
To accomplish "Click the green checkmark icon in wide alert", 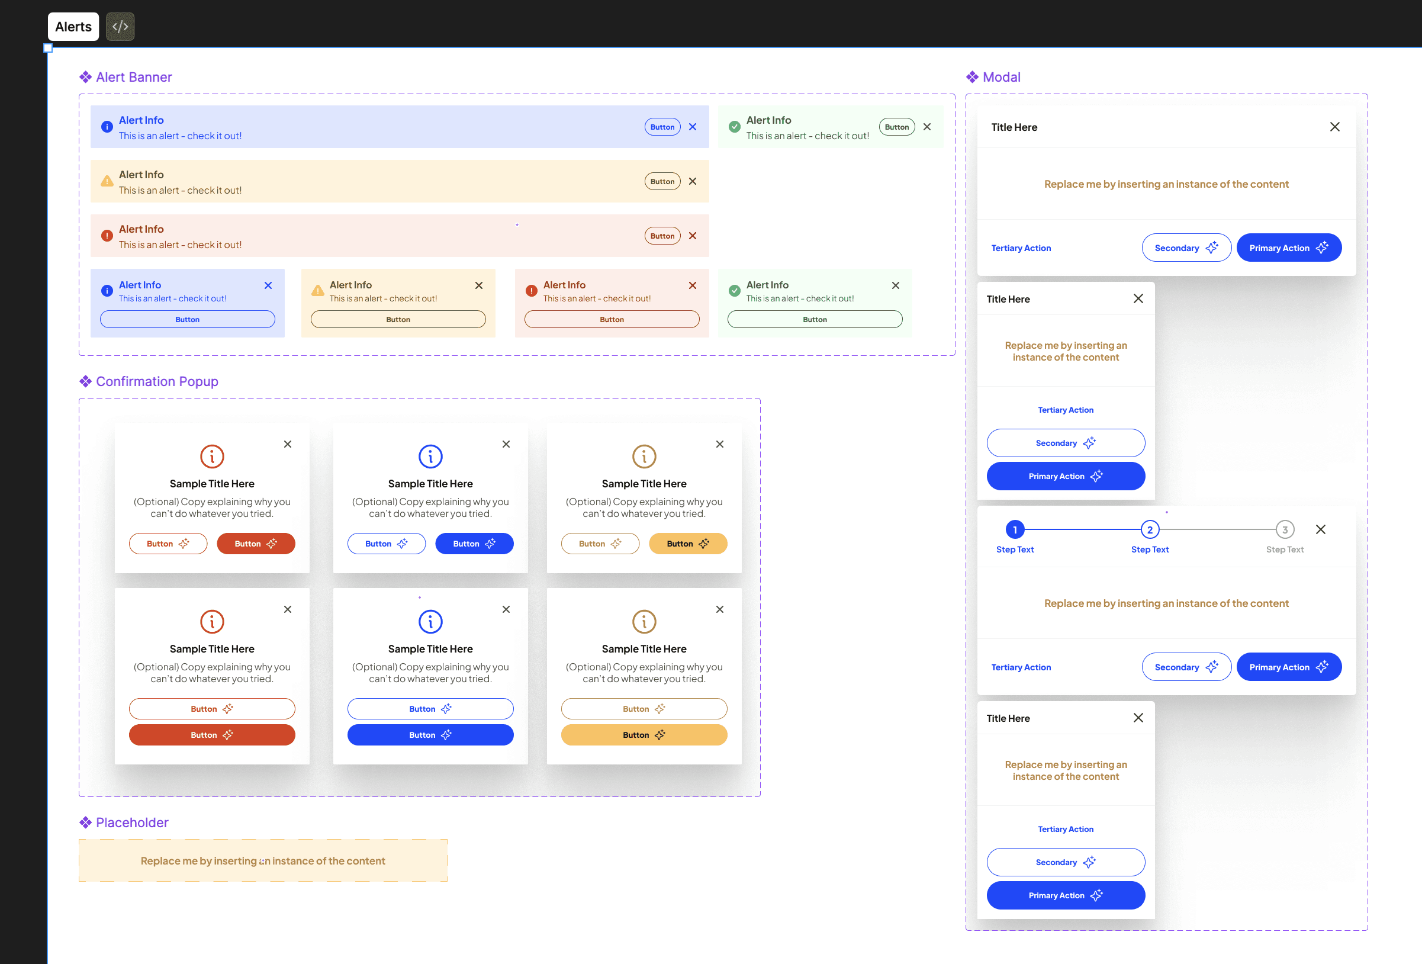I will pos(734,127).
